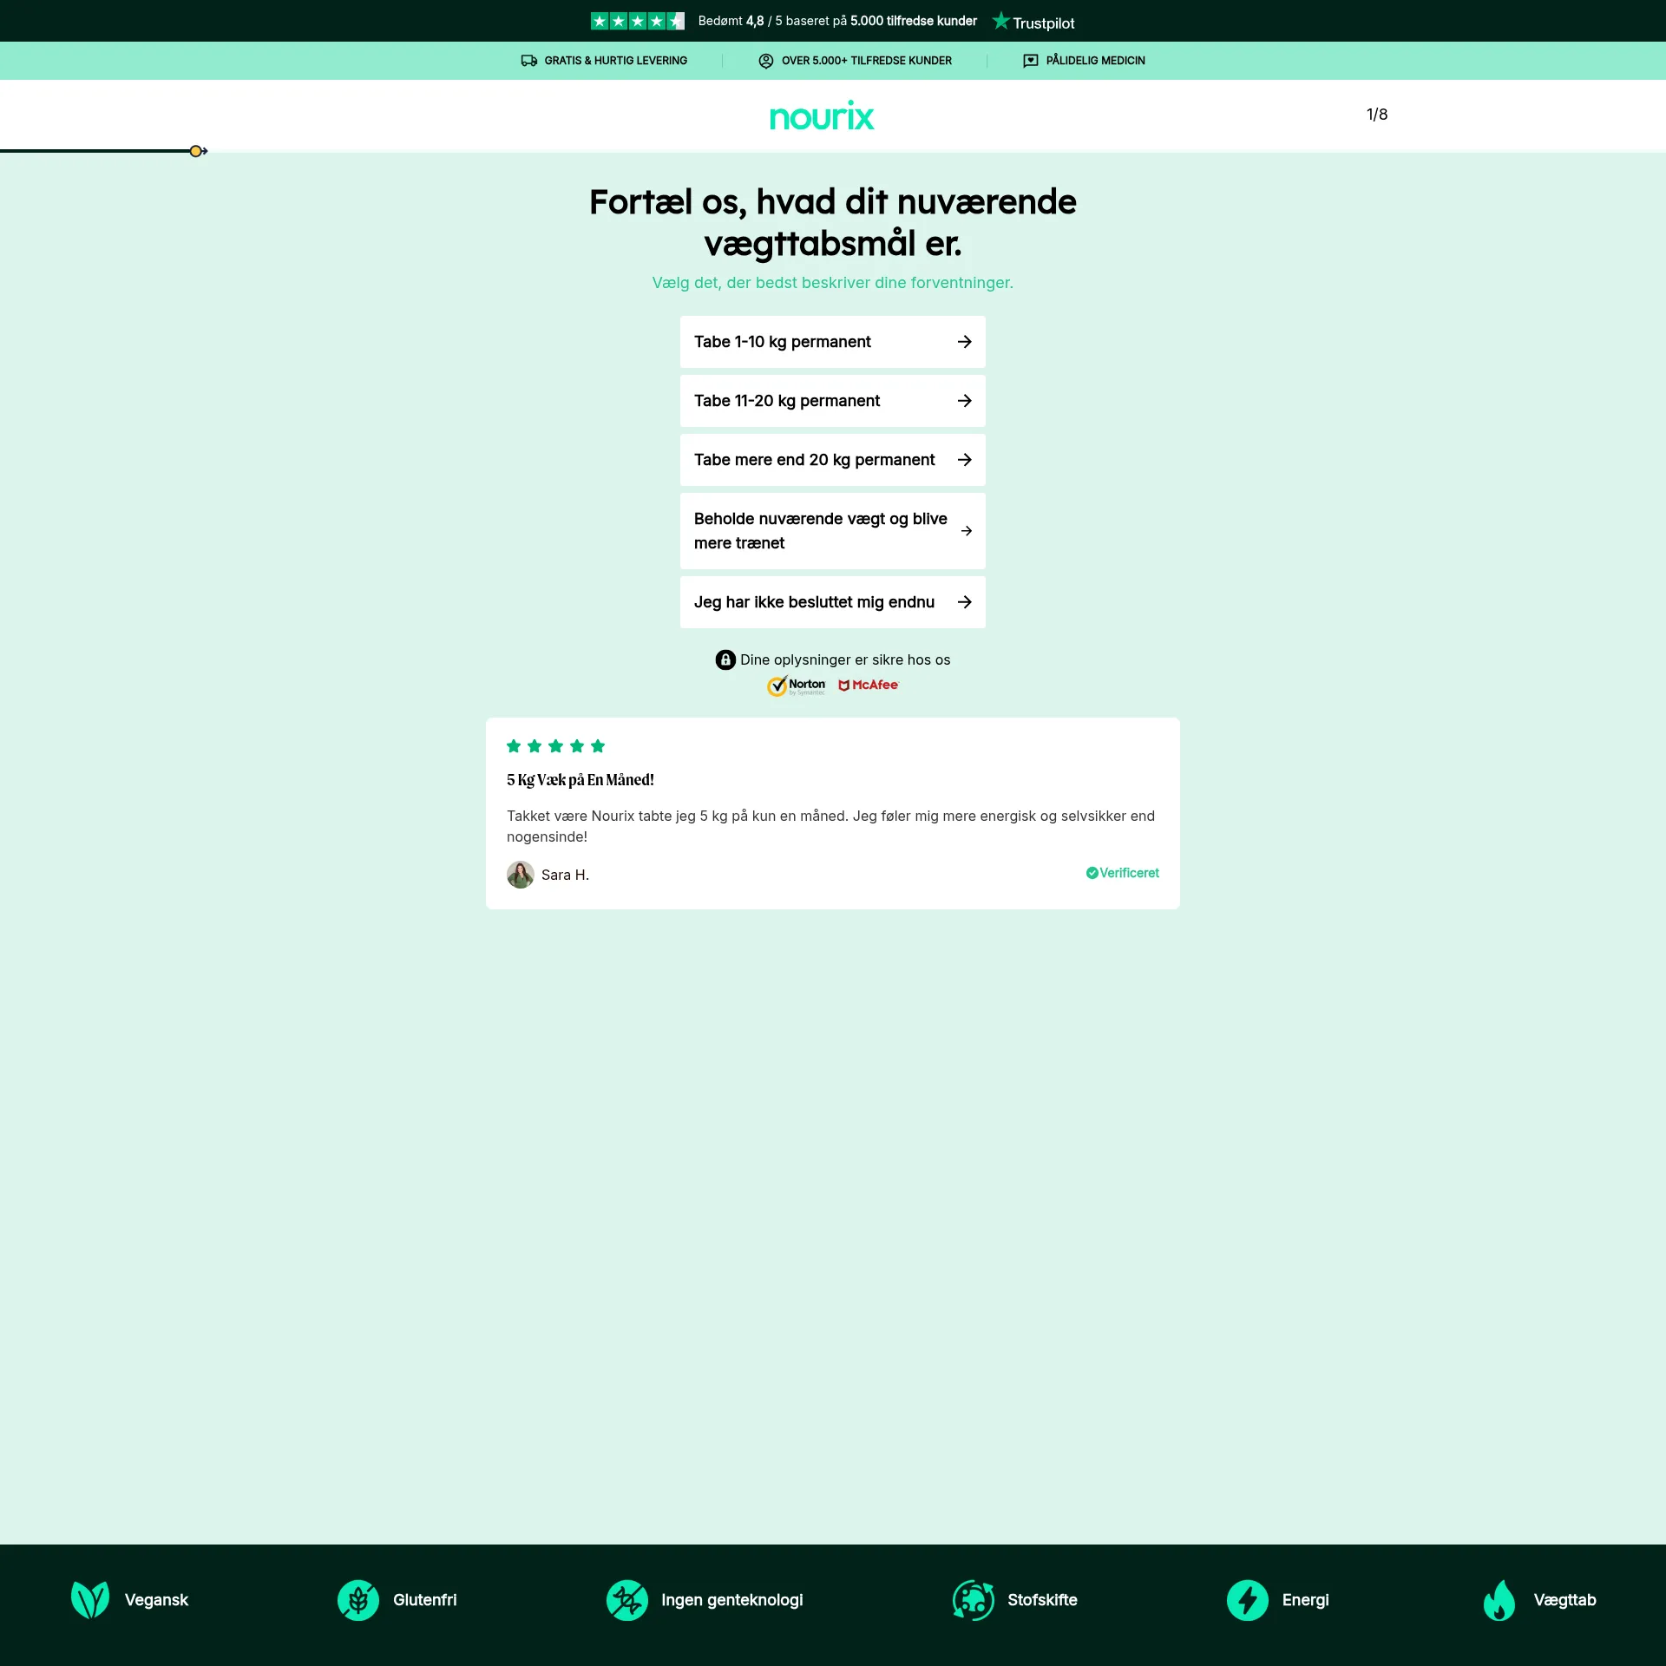Select "Tabe 1-10 kg permanent" option
Screen dimensions: 1666x1666
pos(832,342)
